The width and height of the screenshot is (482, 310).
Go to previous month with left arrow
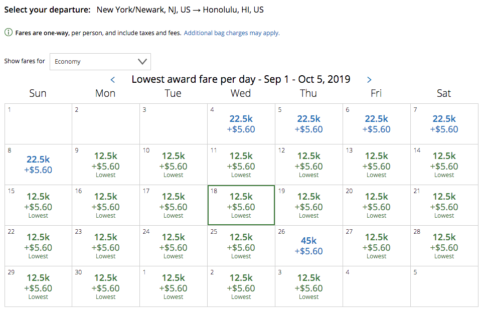[x=113, y=80]
